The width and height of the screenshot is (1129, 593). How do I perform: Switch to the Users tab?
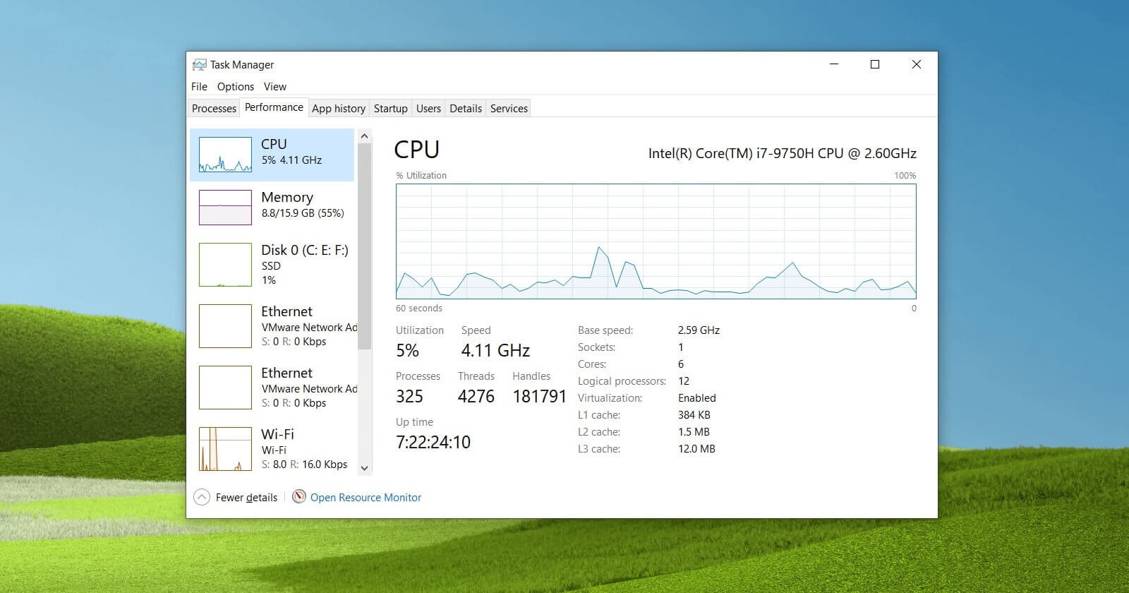click(x=428, y=108)
